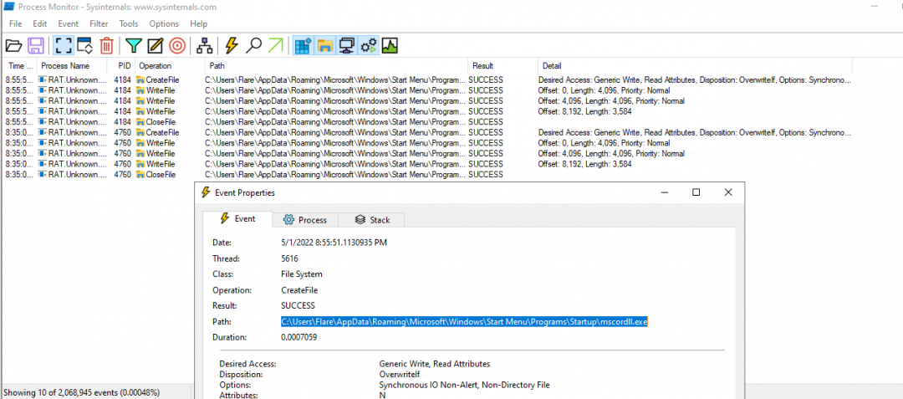Click the Date value 5/1/2022 8:55:51
This screenshot has width=903, height=399.
334,243
